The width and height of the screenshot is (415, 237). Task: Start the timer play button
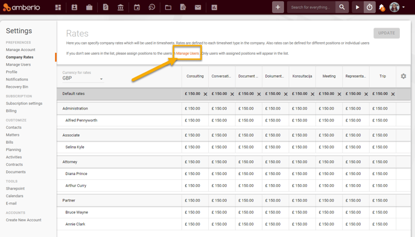click(358, 7)
